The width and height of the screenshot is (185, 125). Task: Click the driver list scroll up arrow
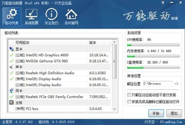pos(114,42)
